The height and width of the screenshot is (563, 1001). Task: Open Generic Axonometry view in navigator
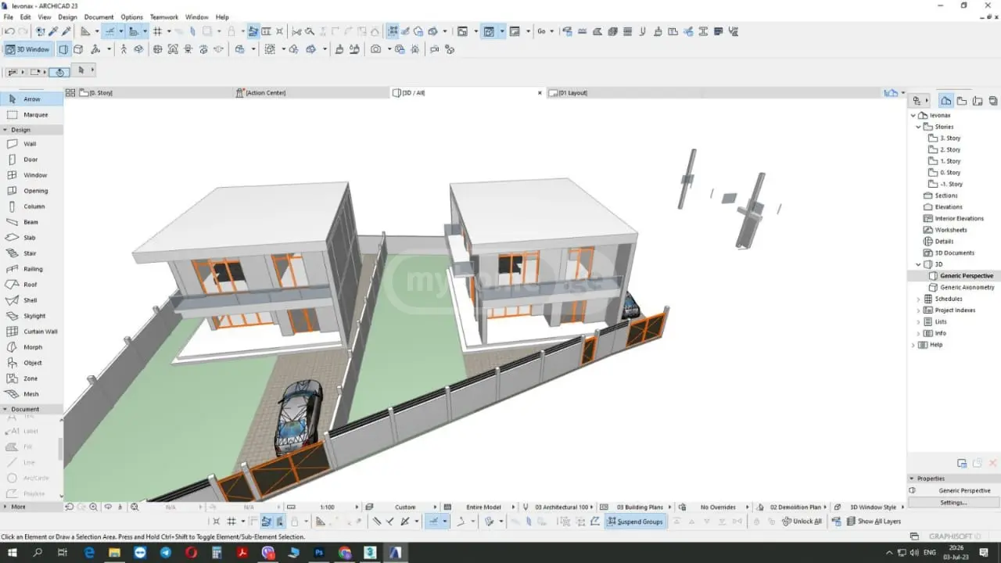(967, 287)
